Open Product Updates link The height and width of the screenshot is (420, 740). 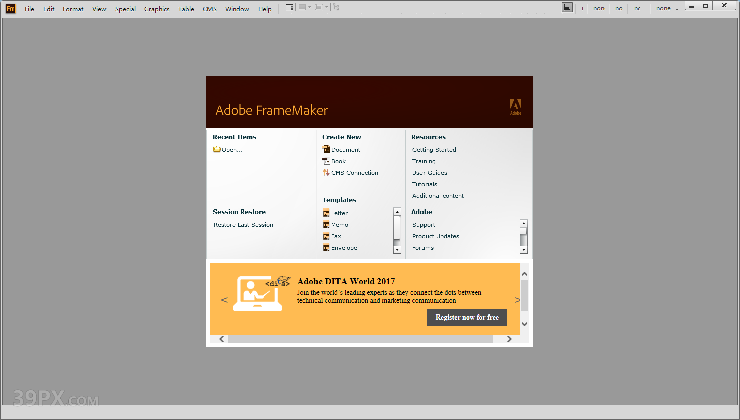(436, 236)
